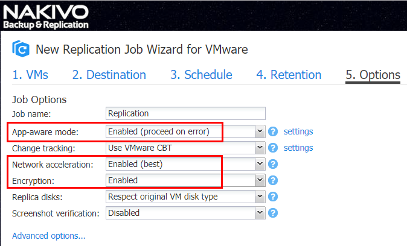The width and height of the screenshot is (407, 246).
Task: Open help icon for Screenshot verification
Action: [272, 213]
